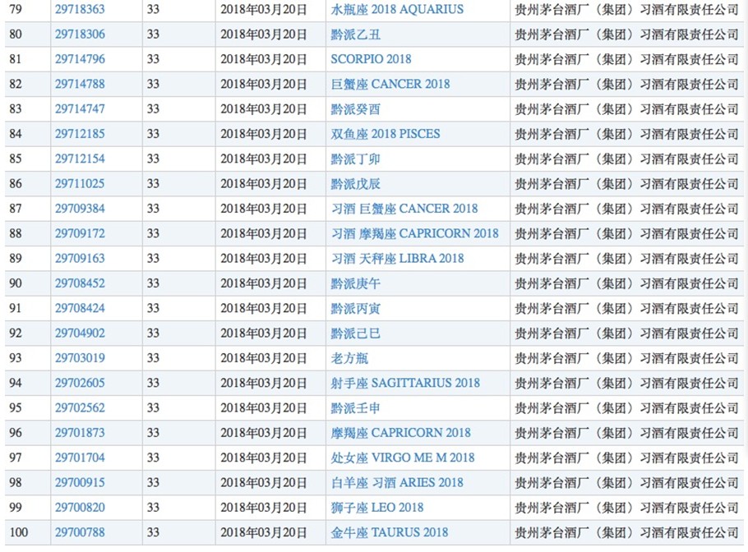Open registration number 29700820
This screenshot has height=552, width=748.
click(80, 507)
